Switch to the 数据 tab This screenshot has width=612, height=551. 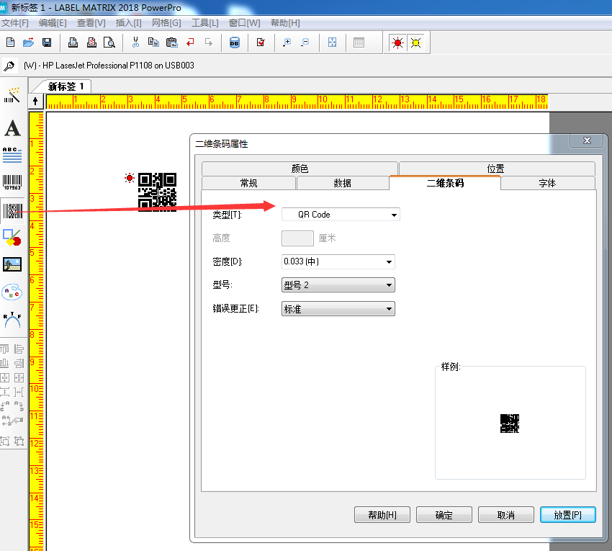(x=342, y=183)
